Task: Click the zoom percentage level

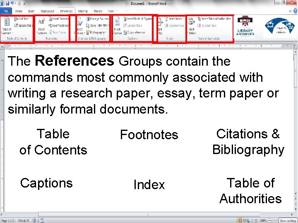Action: [x=263, y=221]
